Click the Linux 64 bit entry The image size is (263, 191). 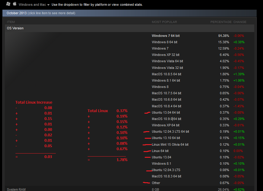[160, 151]
